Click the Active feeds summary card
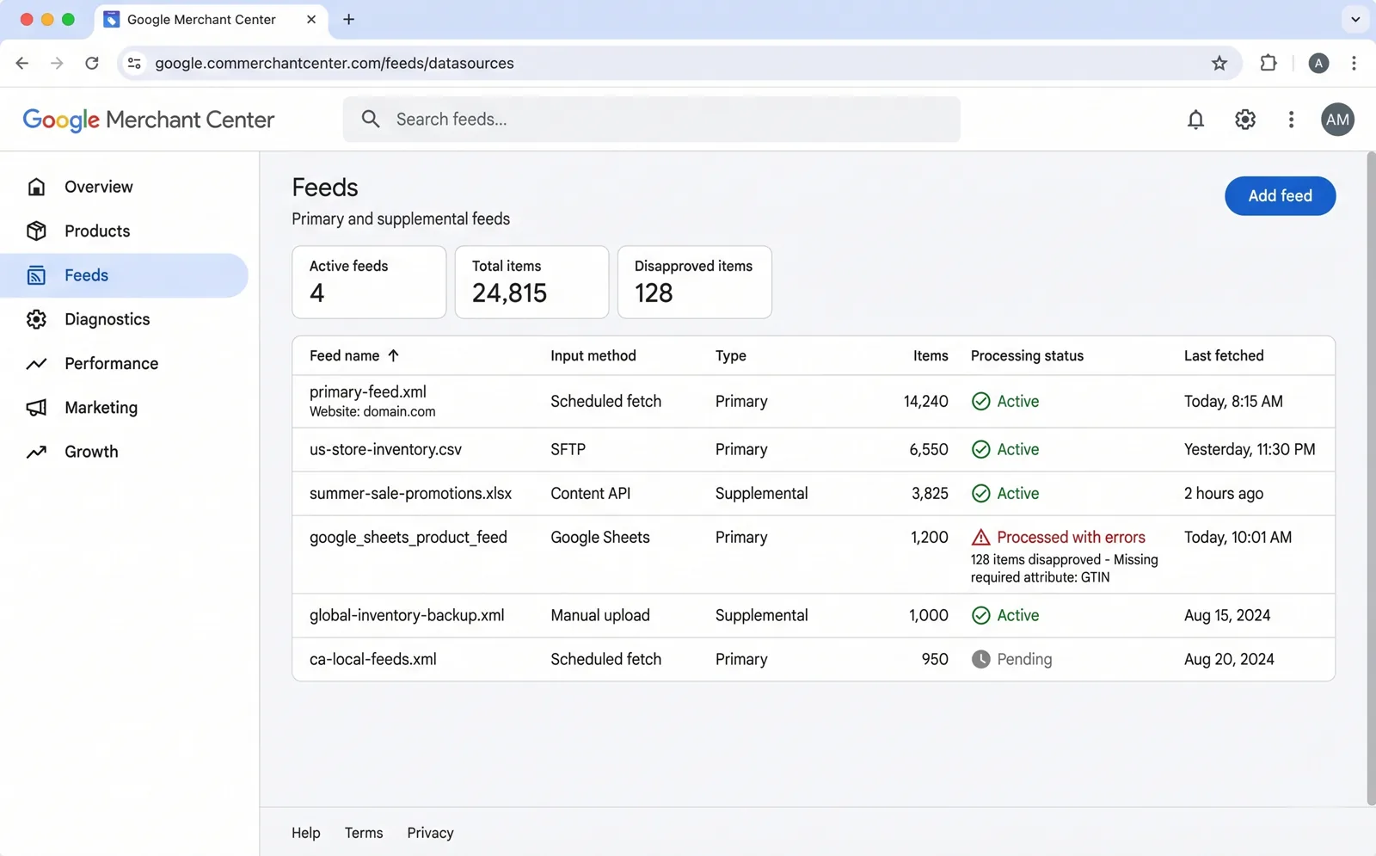1376x856 pixels. tap(369, 282)
